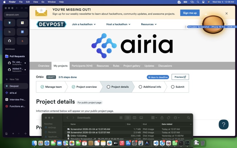Screen dimensions: 237x148
Task: Select the Project details step
Action: (118, 87)
